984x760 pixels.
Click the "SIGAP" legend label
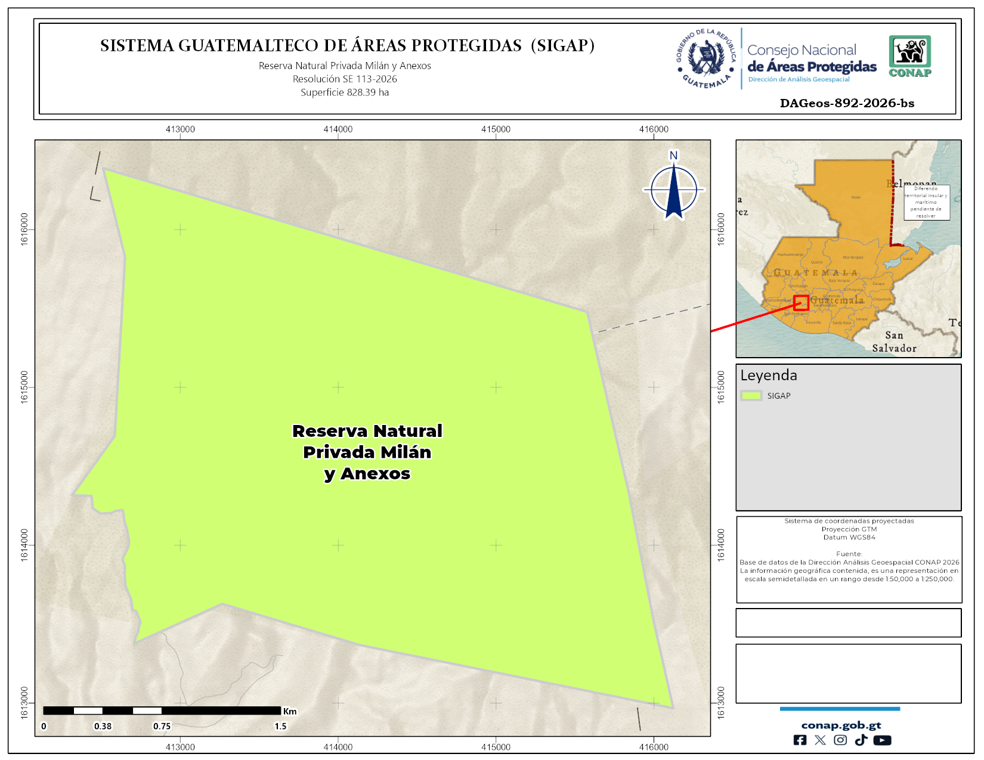click(779, 396)
